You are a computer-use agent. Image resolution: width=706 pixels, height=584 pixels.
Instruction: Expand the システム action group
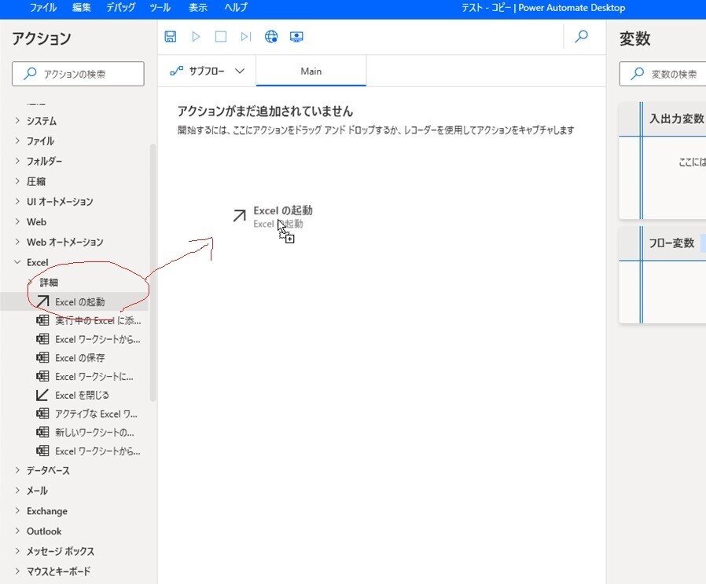click(x=17, y=120)
